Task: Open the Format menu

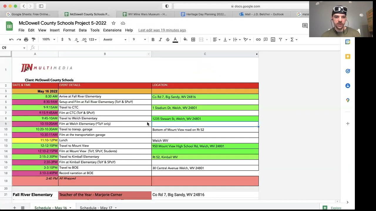Action: (x=69, y=30)
